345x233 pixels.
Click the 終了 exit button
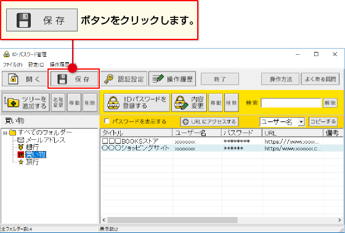coord(220,79)
